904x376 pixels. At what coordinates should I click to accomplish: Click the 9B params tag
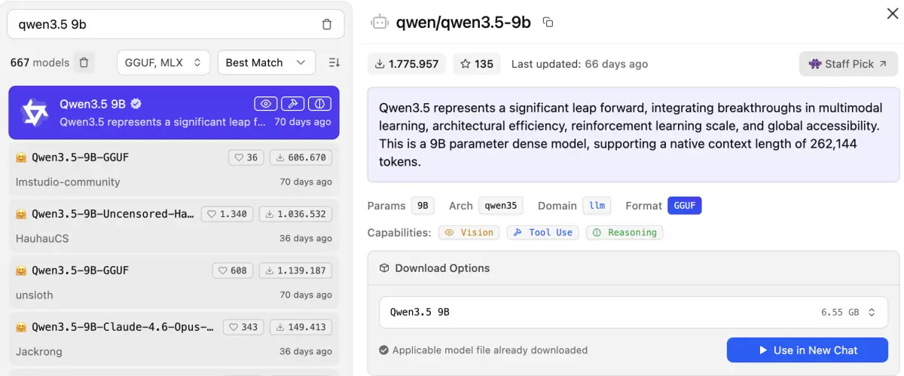click(x=423, y=206)
